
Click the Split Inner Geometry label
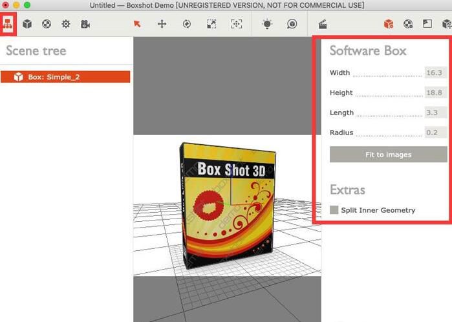tap(378, 210)
